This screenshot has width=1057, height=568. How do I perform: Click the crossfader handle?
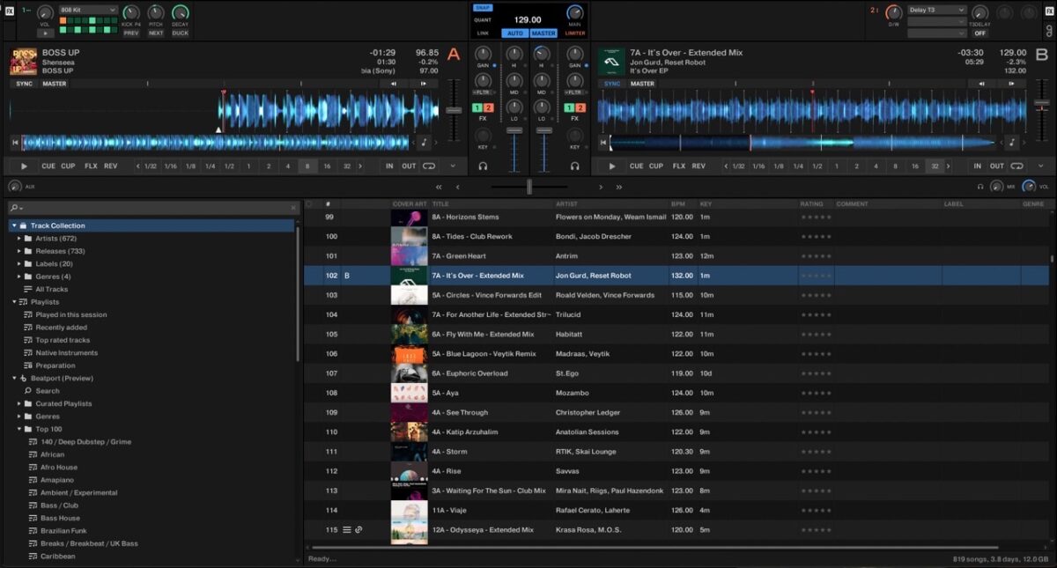click(x=528, y=187)
